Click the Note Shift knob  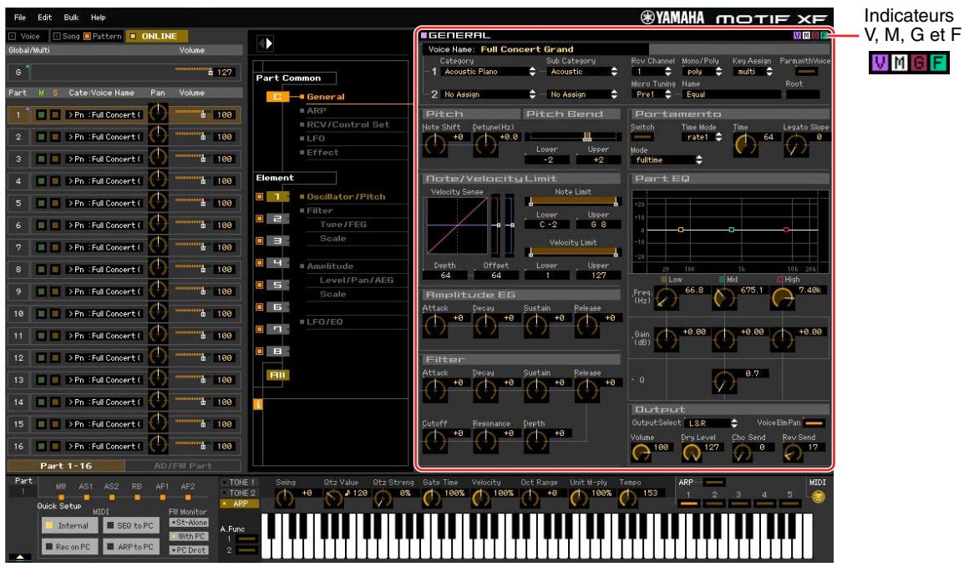[435, 144]
